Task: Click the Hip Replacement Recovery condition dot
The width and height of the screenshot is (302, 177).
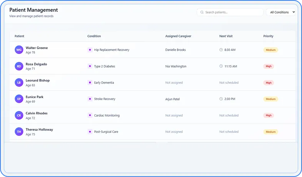Action: click(90, 50)
